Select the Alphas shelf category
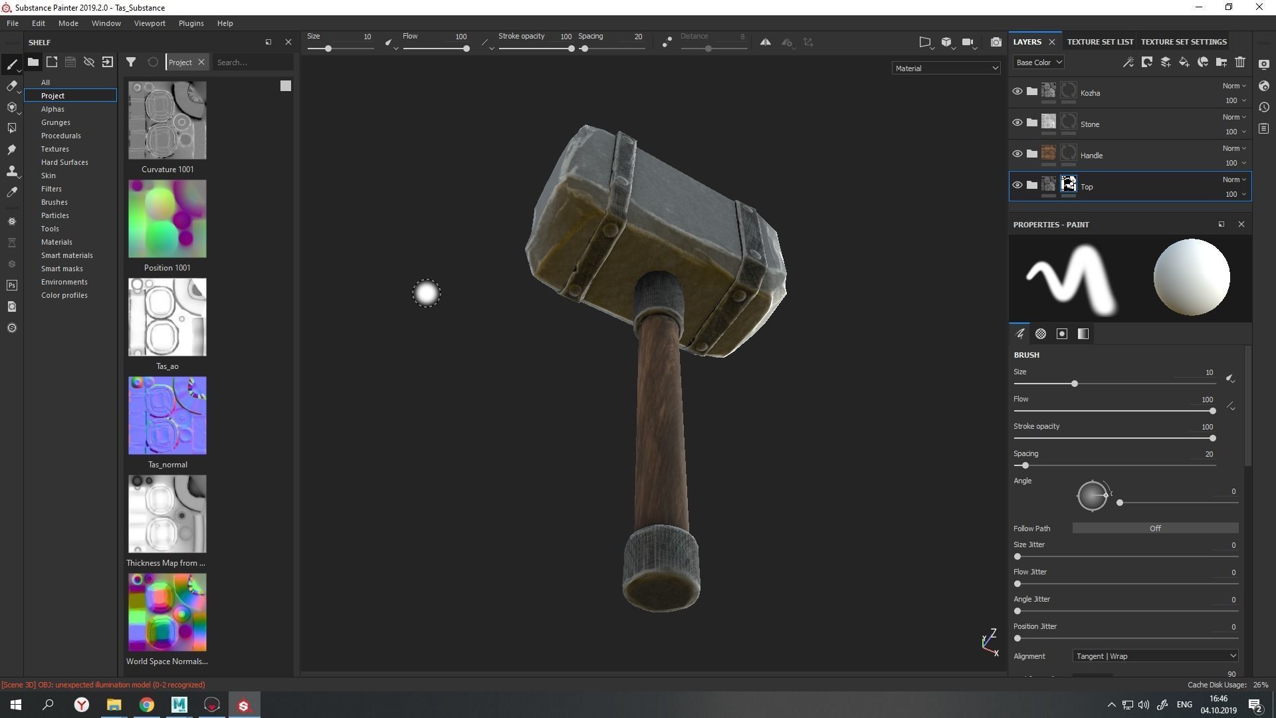Screen dimensions: 1276x718 point(53,109)
